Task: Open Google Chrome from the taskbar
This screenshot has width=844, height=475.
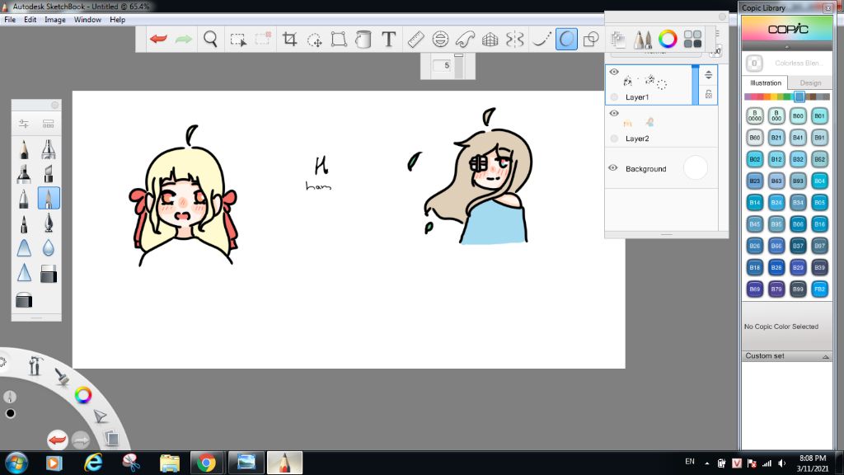Action: 206,463
